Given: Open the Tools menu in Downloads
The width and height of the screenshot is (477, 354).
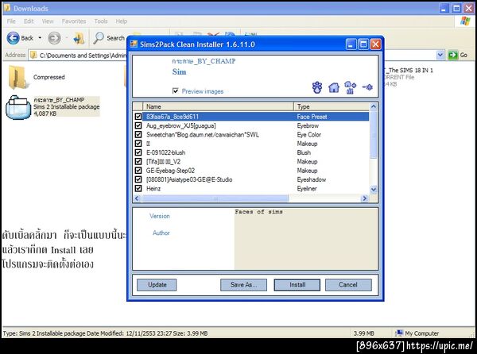Looking at the screenshot, I should click(x=101, y=21).
